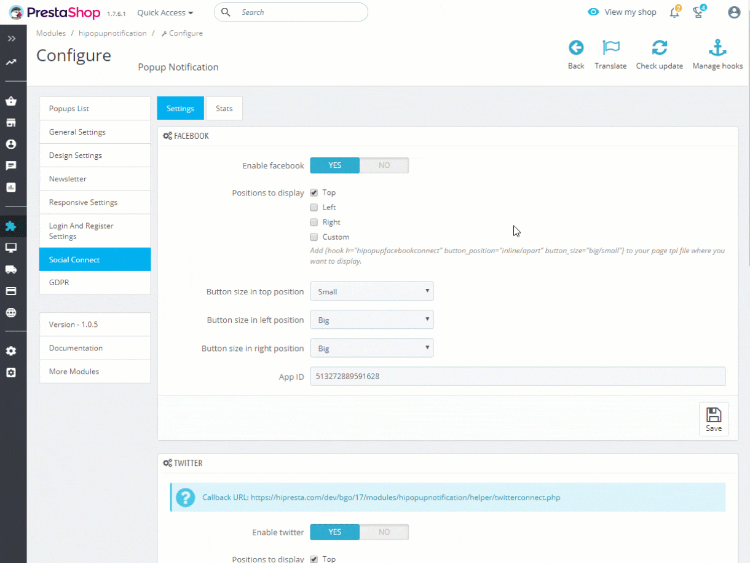750x563 pixels.
Task: Check the Left position checkbox
Action: coord(314,207)
